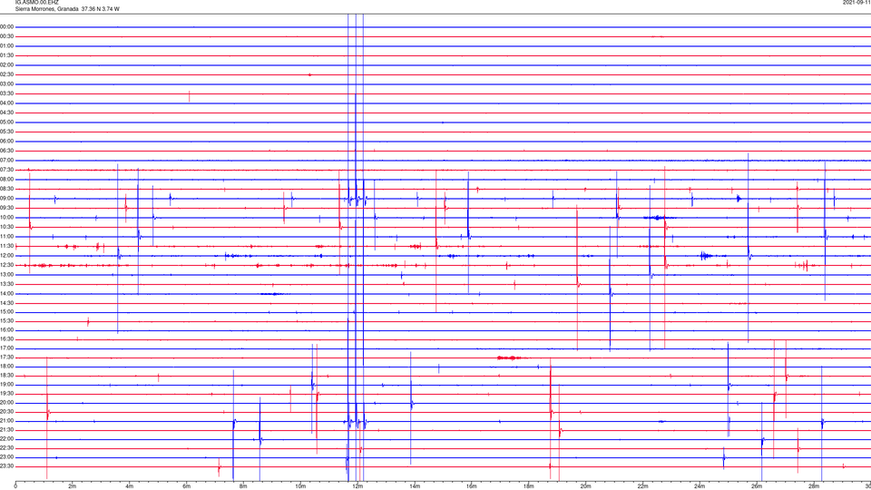Select the '09:00' row label
This screenshot has width=871, height=490.
(x=7, y=199)
